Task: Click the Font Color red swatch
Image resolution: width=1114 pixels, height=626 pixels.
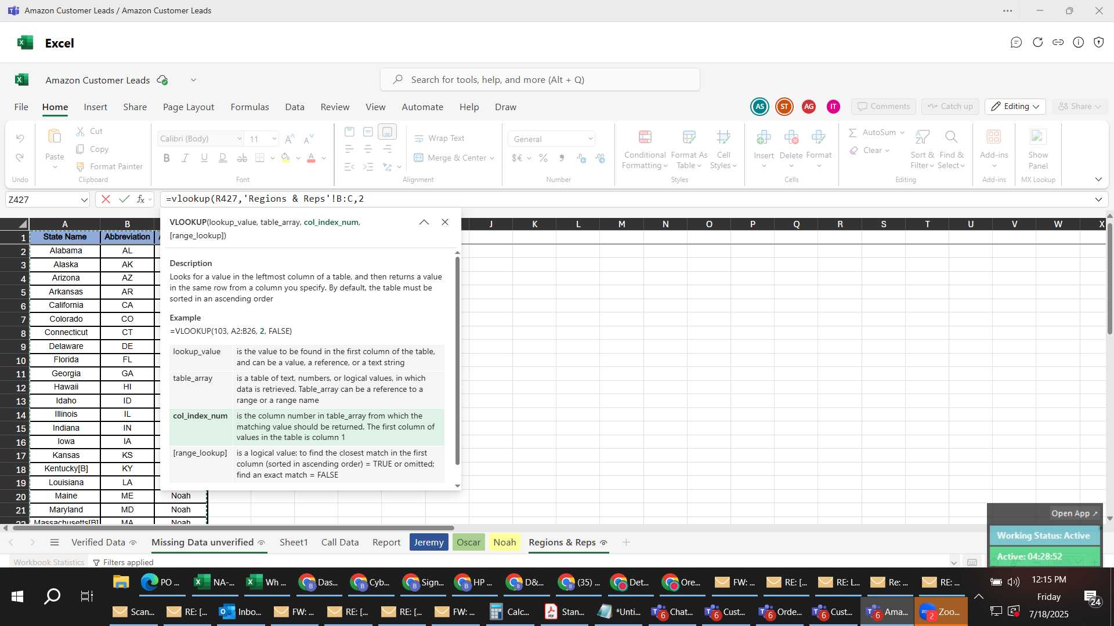Action: tap(311, 158)
